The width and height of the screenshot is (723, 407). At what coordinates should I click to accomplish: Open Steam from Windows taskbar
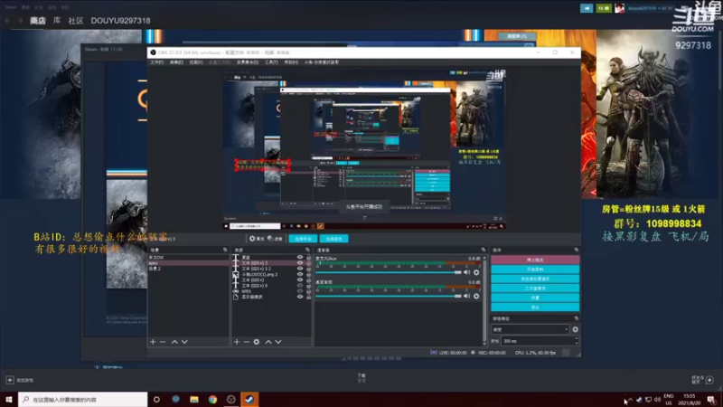[249, 399]
